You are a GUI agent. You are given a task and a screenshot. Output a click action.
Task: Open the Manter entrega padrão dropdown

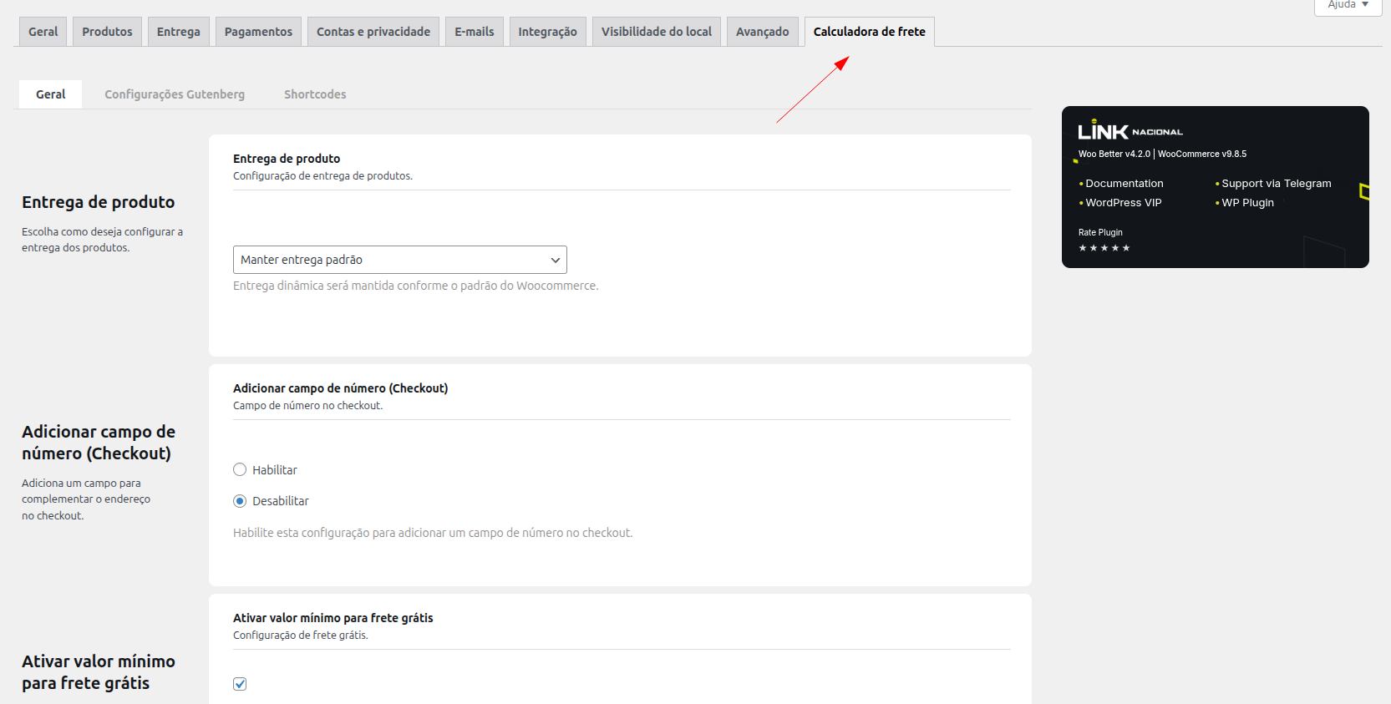[400, 260]
